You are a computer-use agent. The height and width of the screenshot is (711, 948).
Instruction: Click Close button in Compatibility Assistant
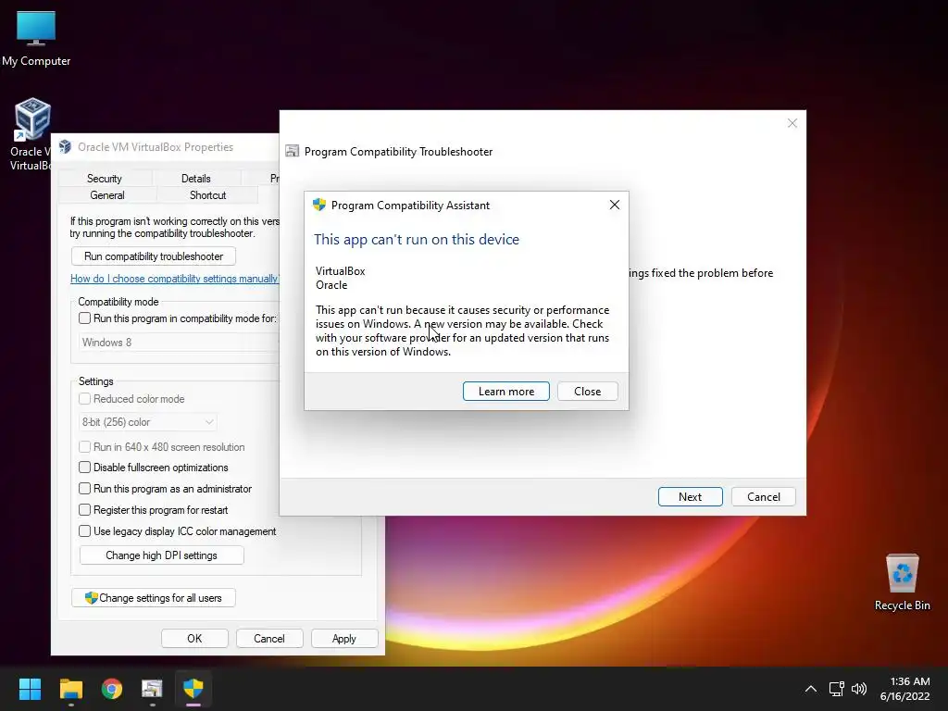coord(588,392)
